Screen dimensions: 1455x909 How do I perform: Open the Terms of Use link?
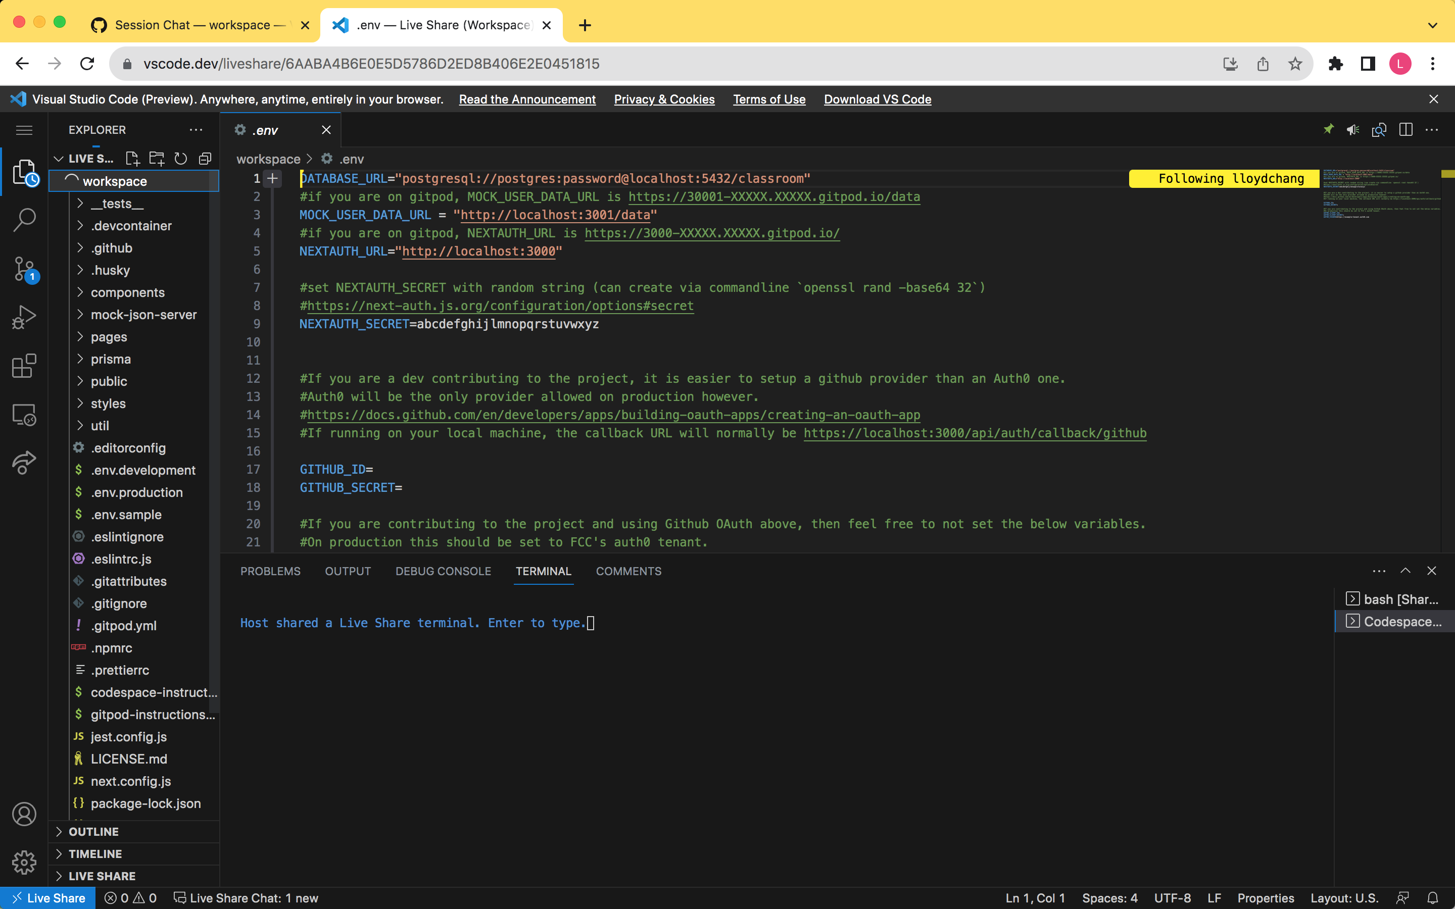pyautogui.click(x=769, y=99)
